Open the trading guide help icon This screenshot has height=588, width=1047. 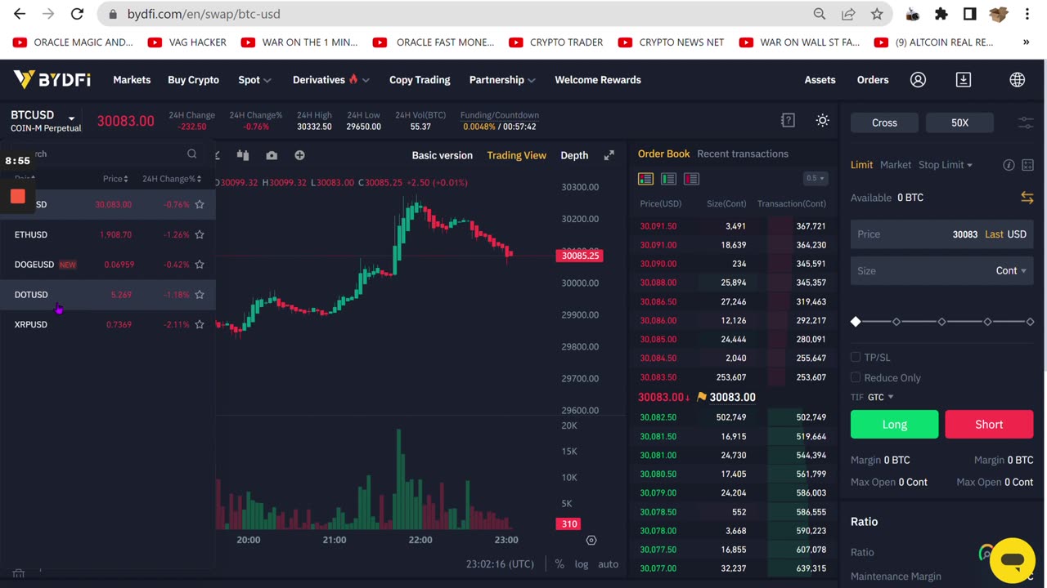(788, 120)
